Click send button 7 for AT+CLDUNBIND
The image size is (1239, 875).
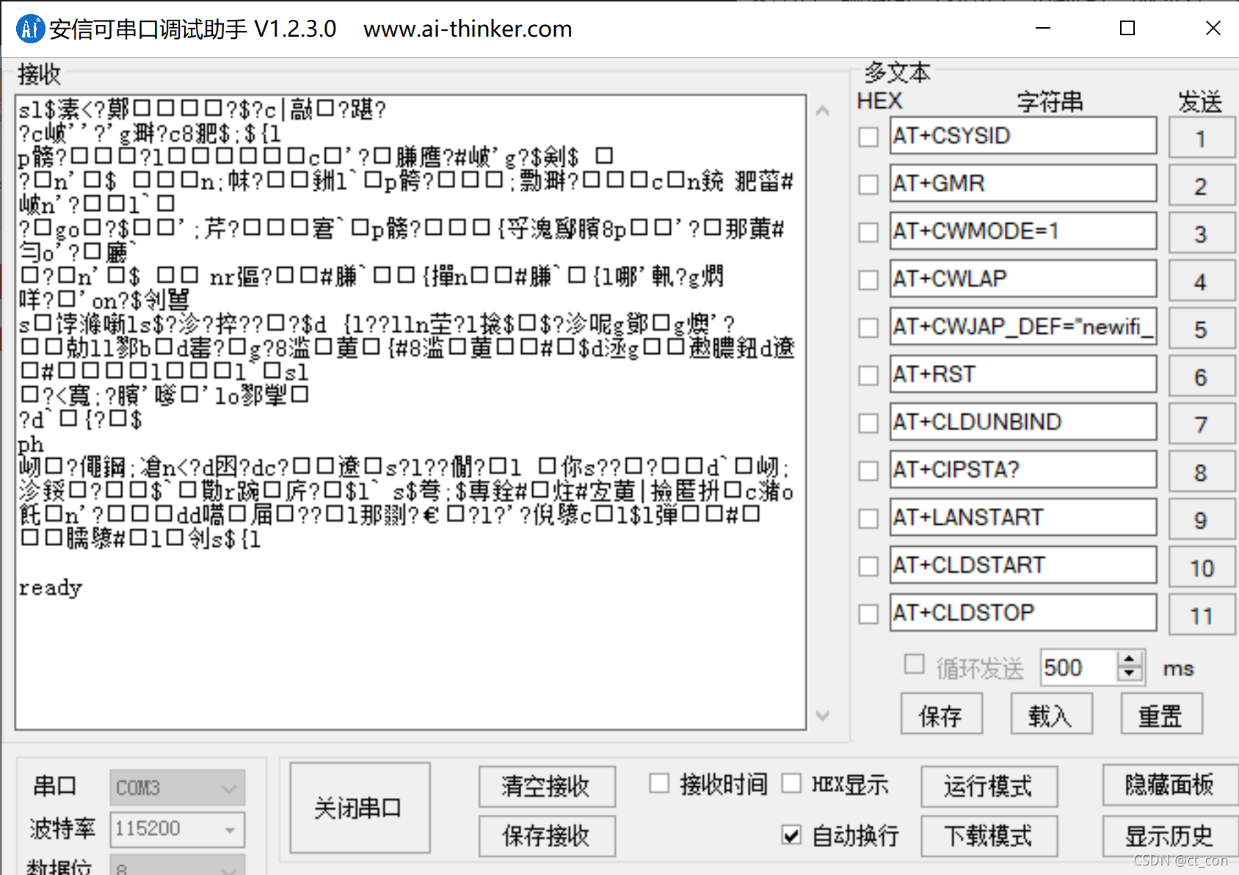[x=1201, y=424]
